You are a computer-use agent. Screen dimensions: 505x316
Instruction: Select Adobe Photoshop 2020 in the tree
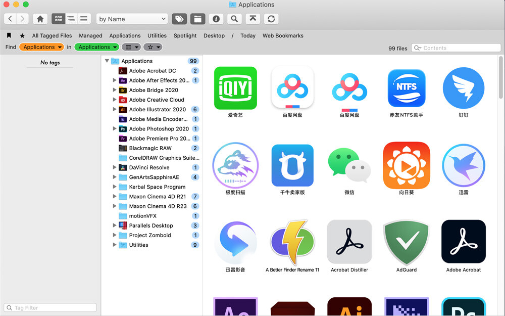[x=159, y=128]
